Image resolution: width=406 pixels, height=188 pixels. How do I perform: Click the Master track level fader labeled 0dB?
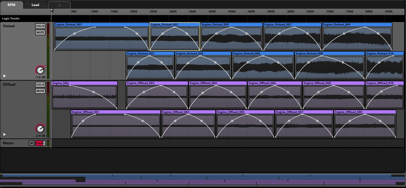pyautogui.click(x=40, y=143)
